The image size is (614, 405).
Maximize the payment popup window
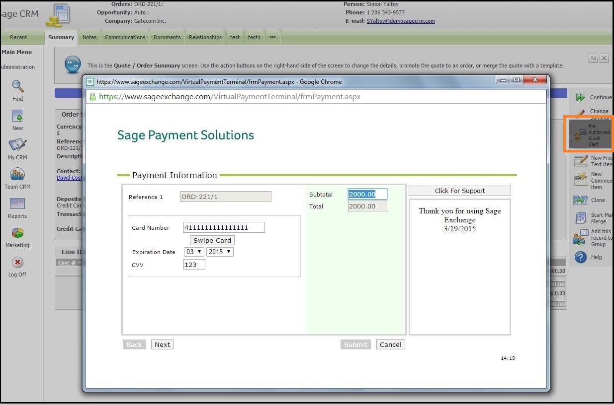(x=517, y=80)
